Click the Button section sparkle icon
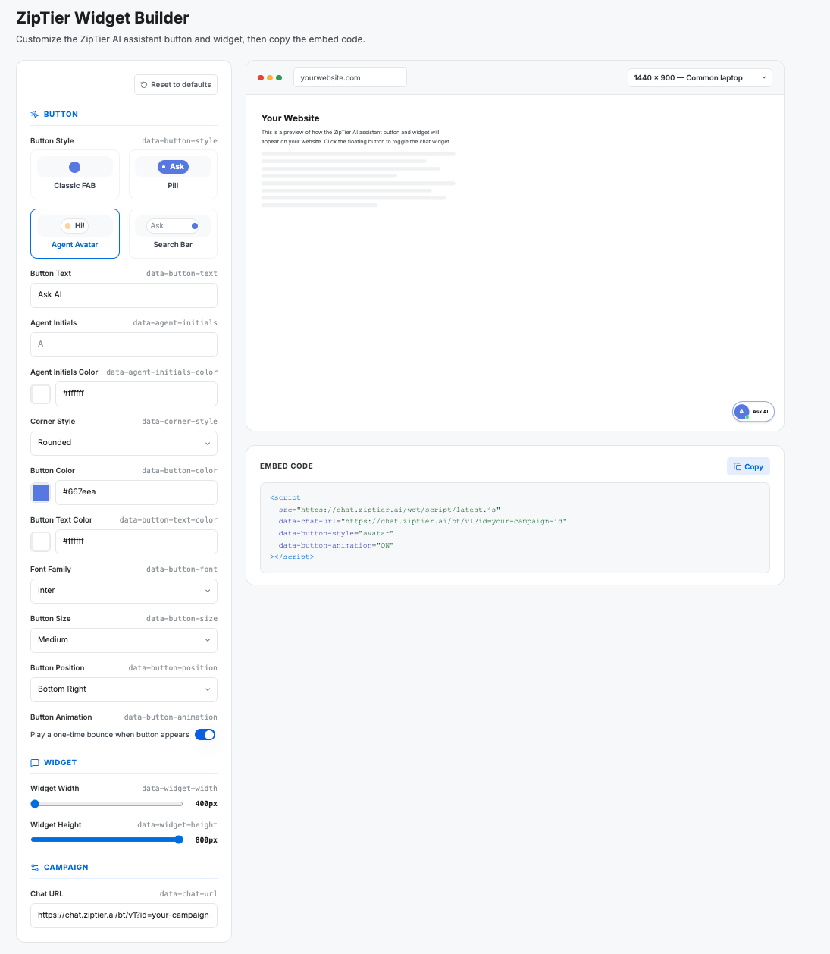The height and width of the screenshot is (954, 830). 34,115
